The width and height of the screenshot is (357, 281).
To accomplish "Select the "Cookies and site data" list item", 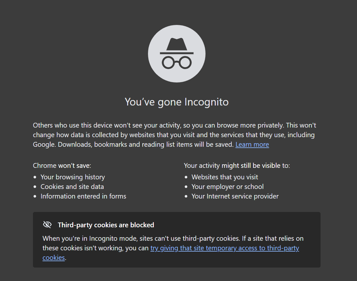I will (72, 187).
